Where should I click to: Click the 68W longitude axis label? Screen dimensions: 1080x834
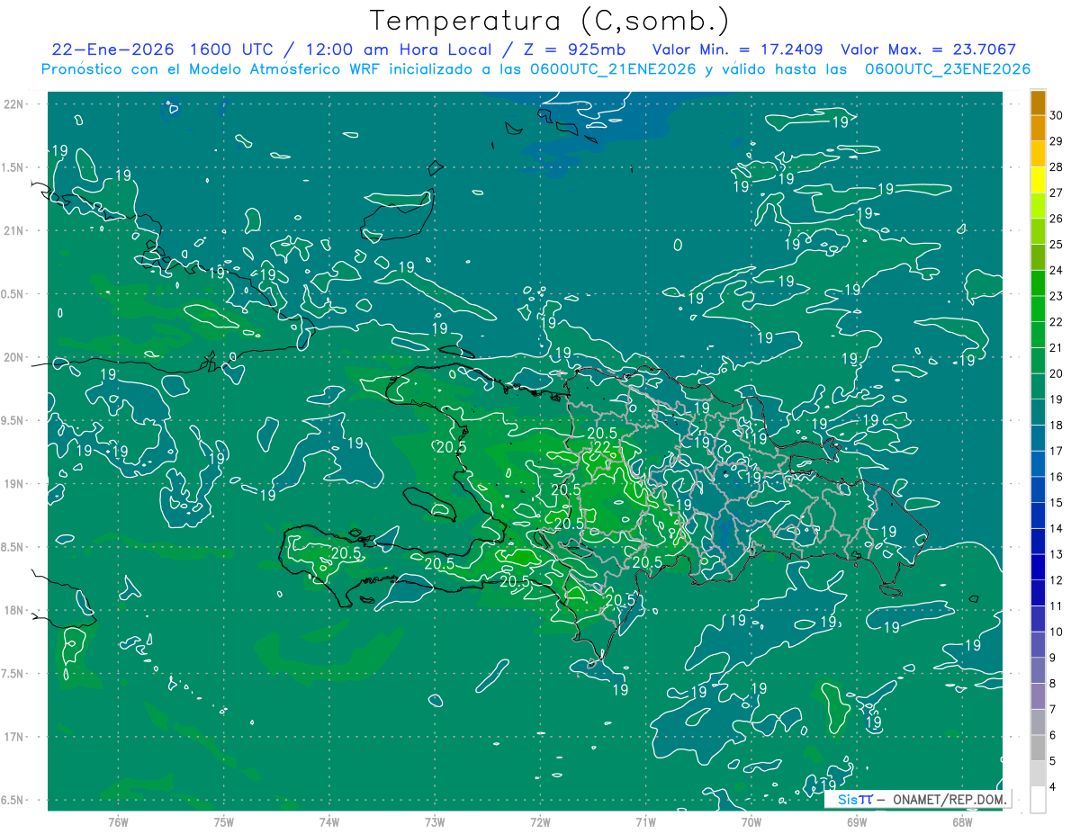click(x=962, y=821)
